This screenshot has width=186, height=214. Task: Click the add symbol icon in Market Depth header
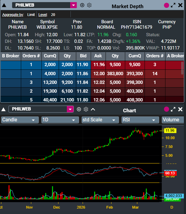(x=82, y=5)
